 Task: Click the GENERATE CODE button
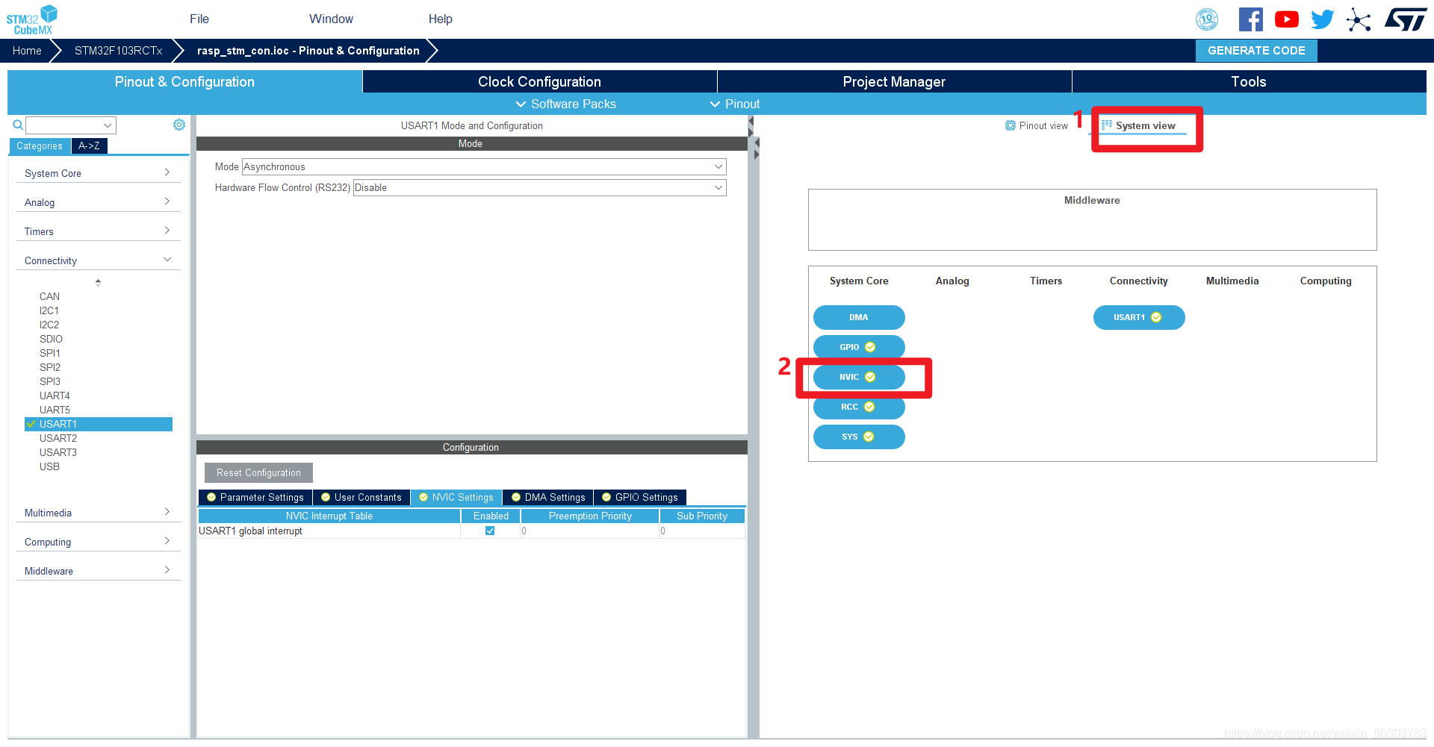pyautogui.click(x=1256, y=51)
